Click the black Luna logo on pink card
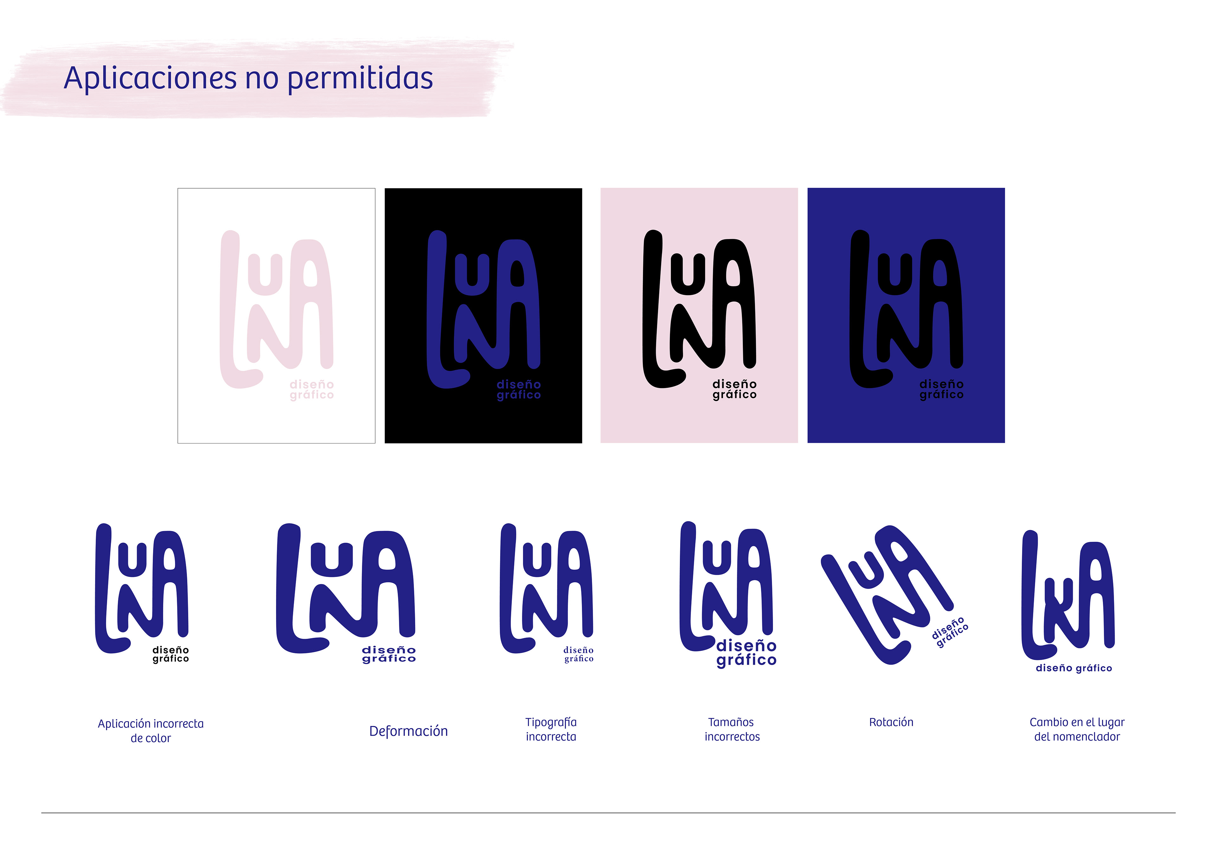This screenshot has height=861, width=1217. tap(699, 315)
